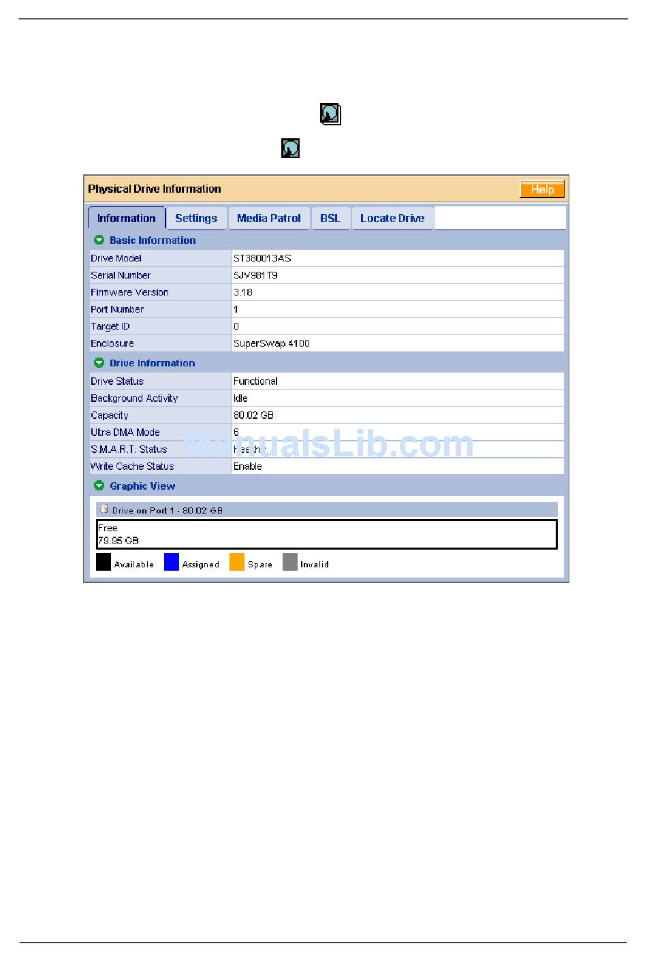
Task: Click the Port Number label
Action: (117, 309)
